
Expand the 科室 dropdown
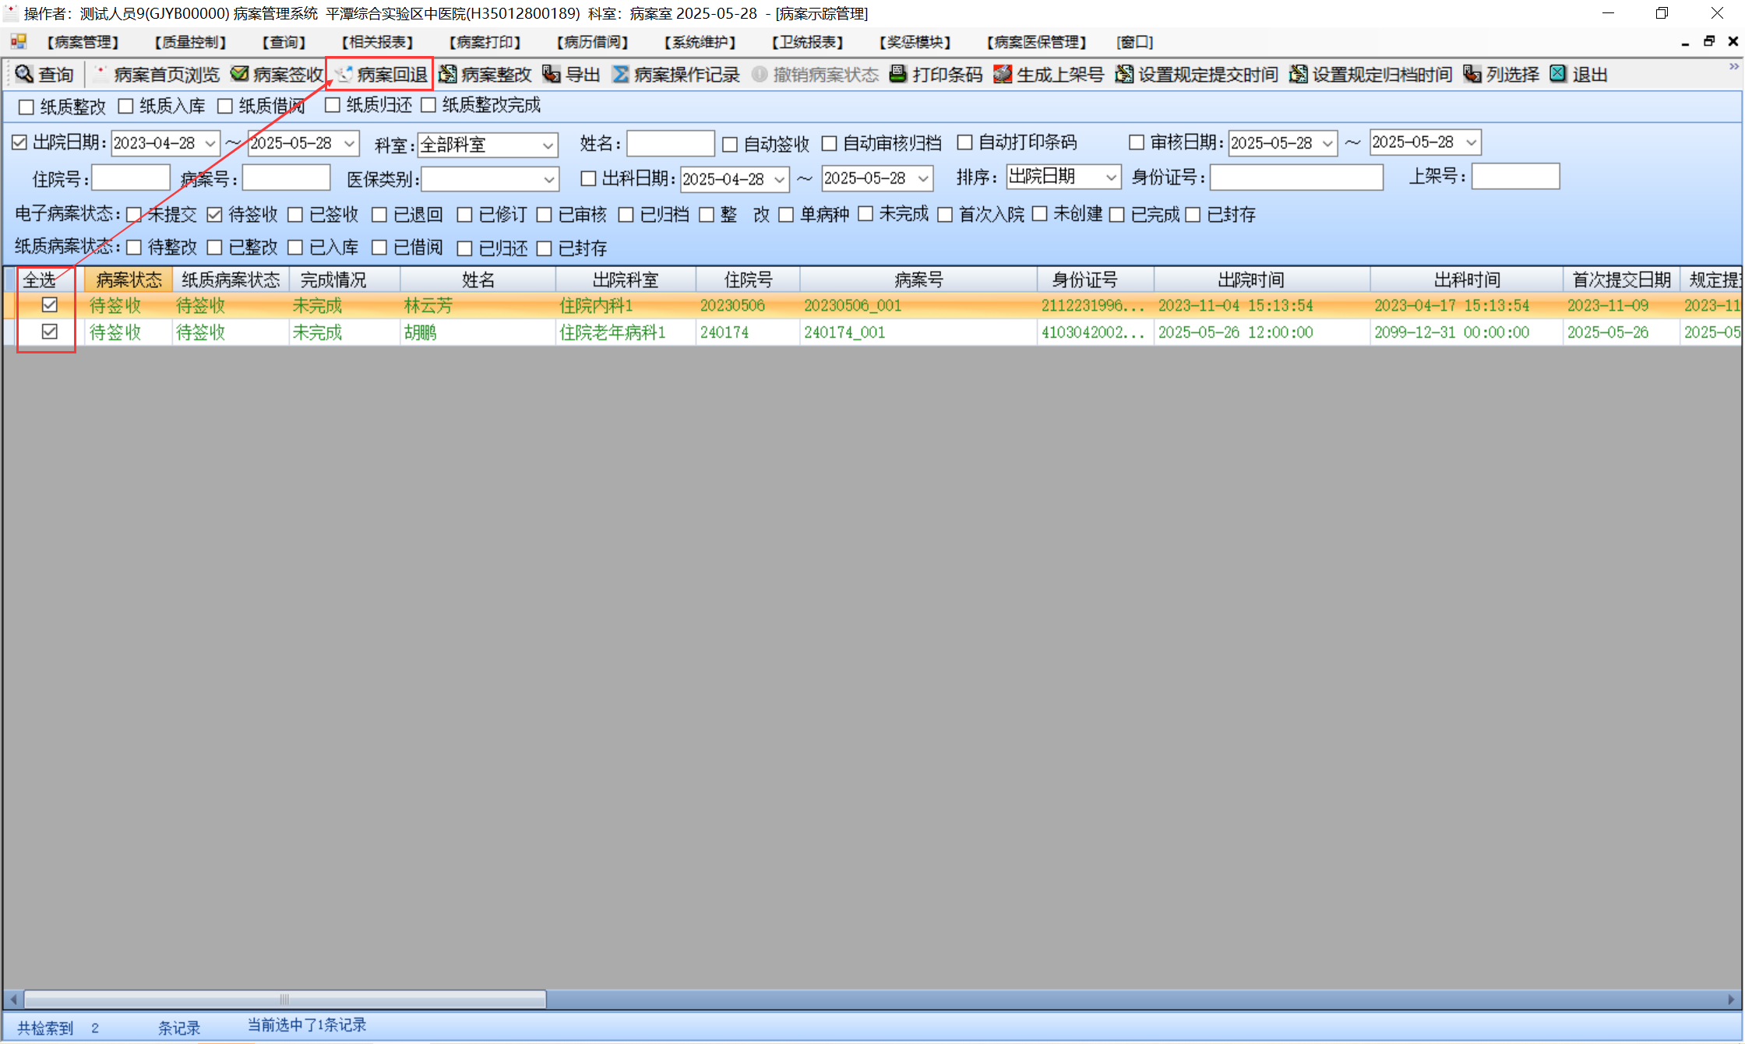tap(548, 145)
